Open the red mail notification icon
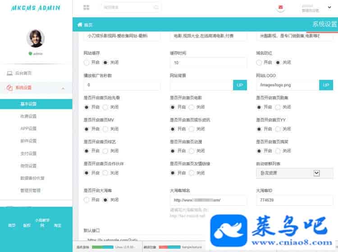This screenshot has height=252, width=338. [280, 8]
